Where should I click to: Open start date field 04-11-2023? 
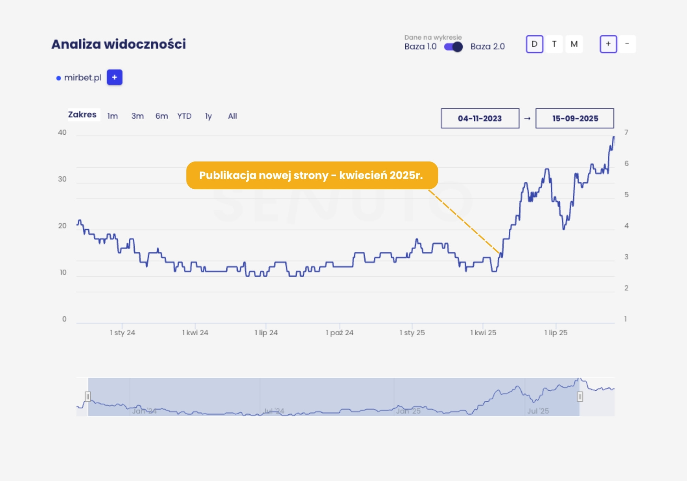click(480, 119)
